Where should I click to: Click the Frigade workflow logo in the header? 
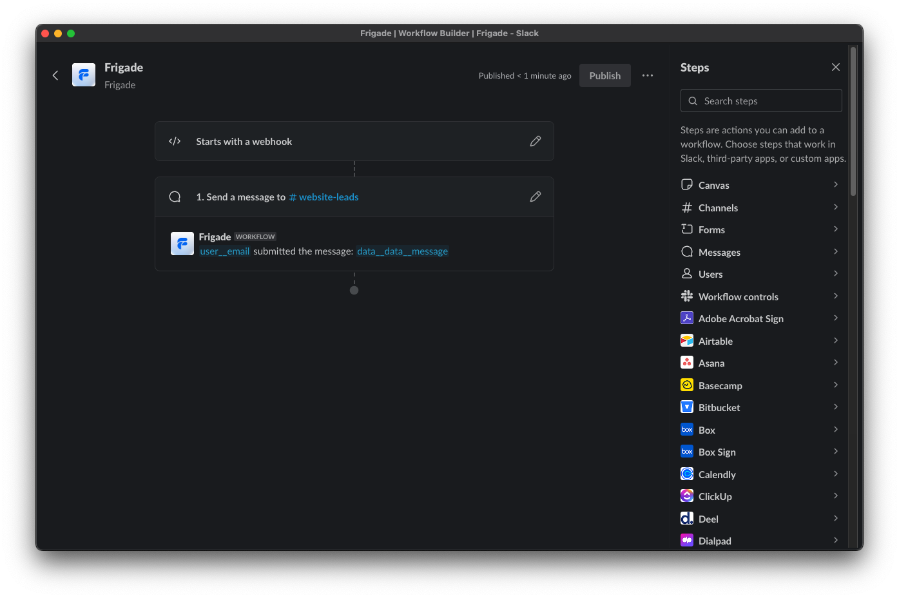click(84, 75)
